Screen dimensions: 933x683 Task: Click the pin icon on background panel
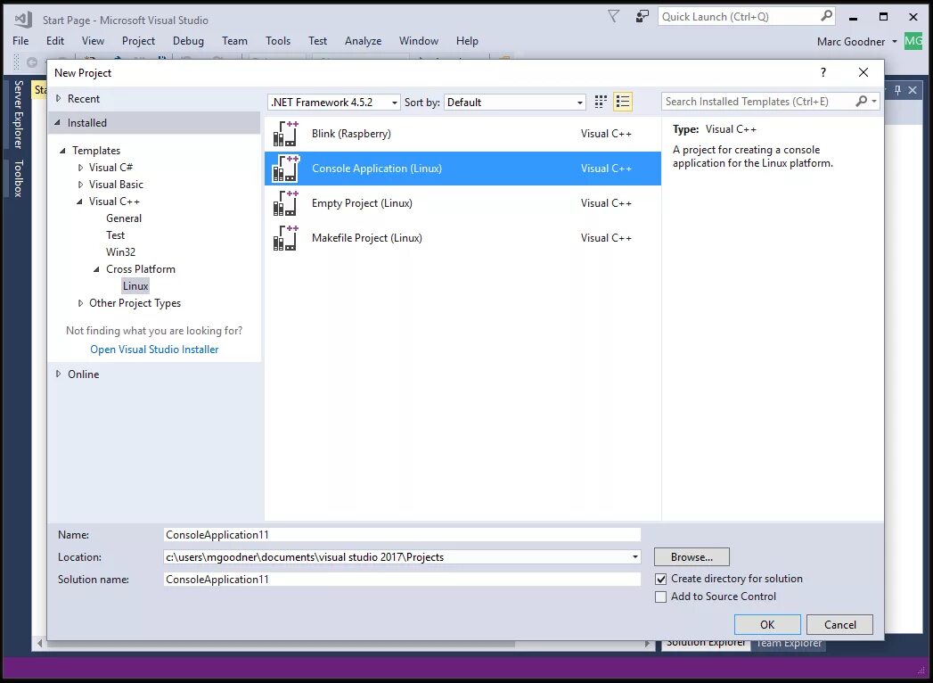[x=898, y=90]
